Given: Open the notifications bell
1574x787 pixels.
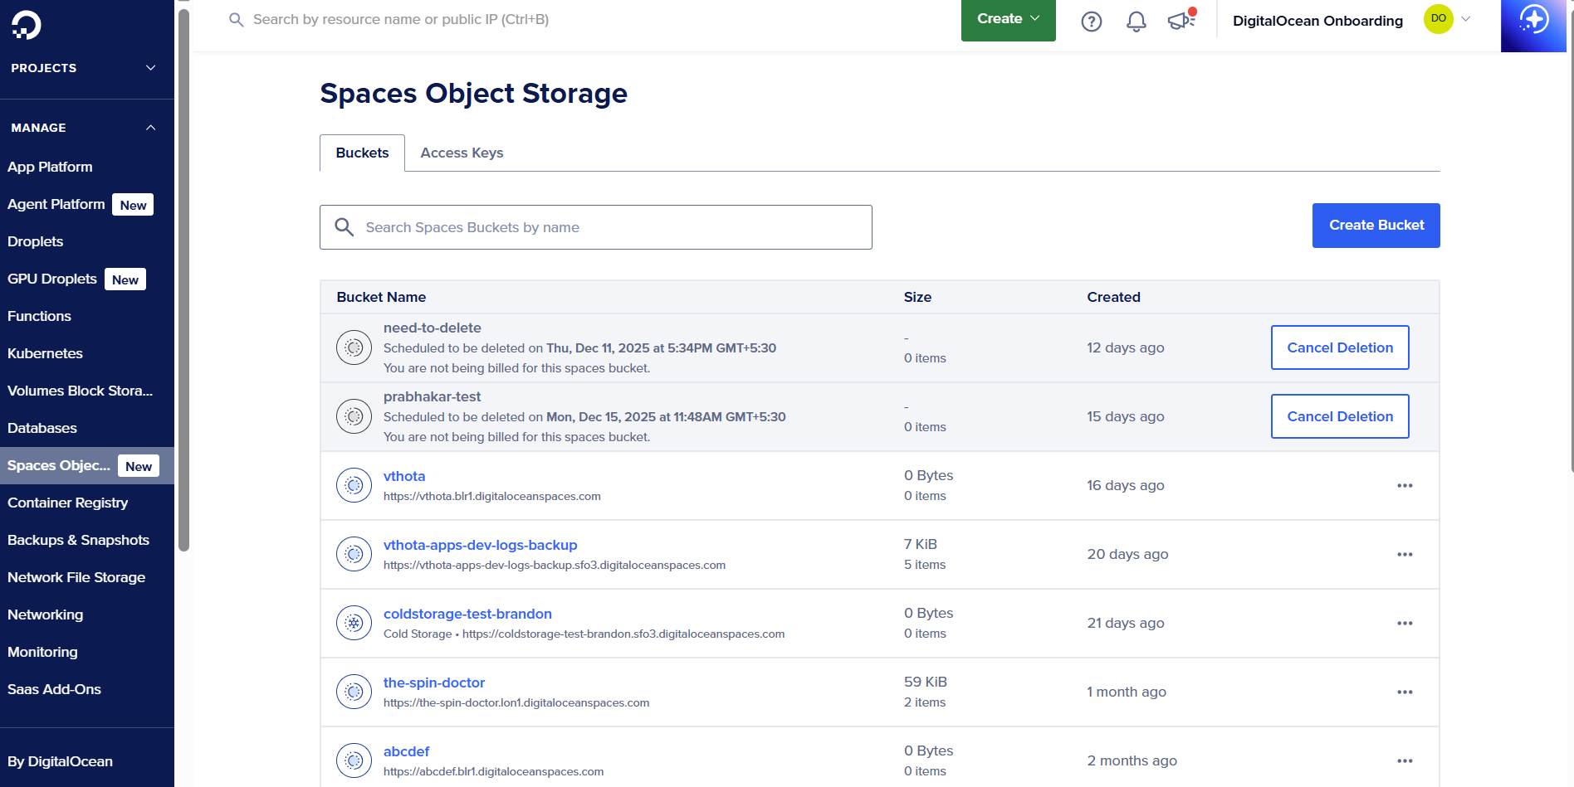Looking at the screenshot, I should pyautogui.click(x=1136, y=21).
